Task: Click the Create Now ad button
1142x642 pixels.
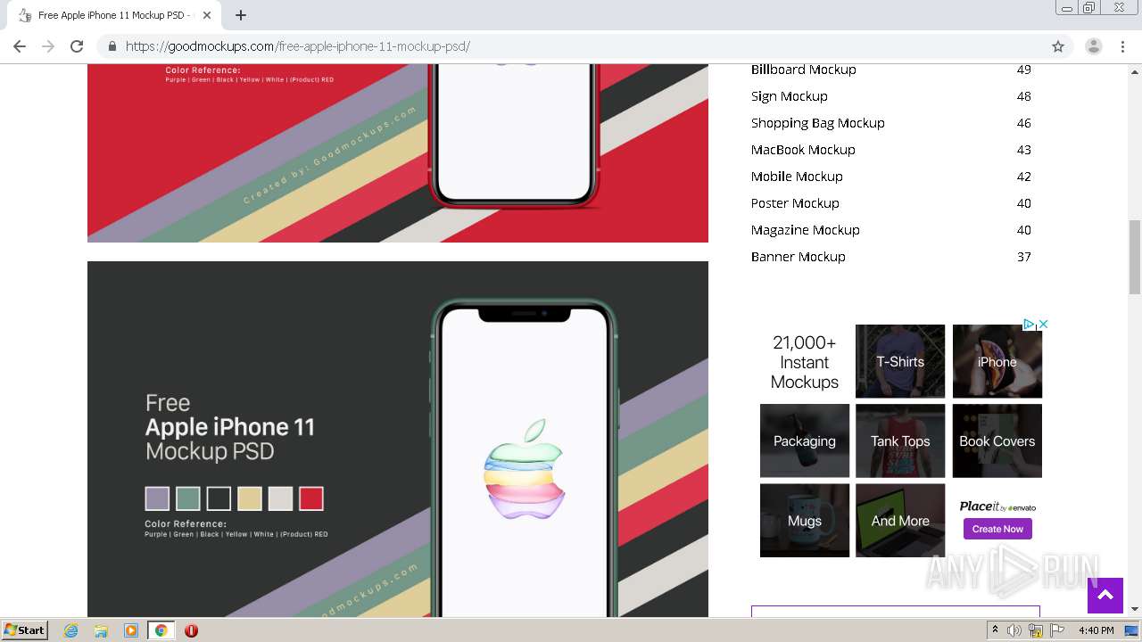Action: 997,529
